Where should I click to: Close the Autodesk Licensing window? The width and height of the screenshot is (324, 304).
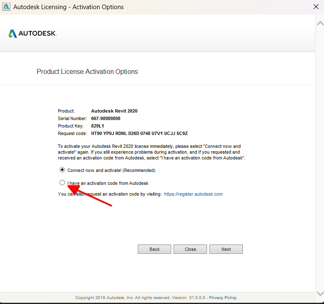[x=316, y=7]
